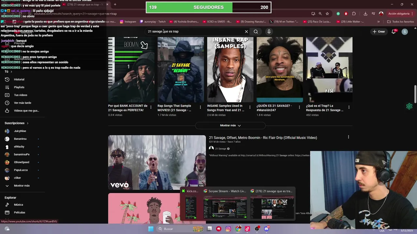Image resolution: width=417 pixels, height=234 pixels.
Task: Open Ric Flair Drip video thumbnail
Action: click(x=157, y=162)
